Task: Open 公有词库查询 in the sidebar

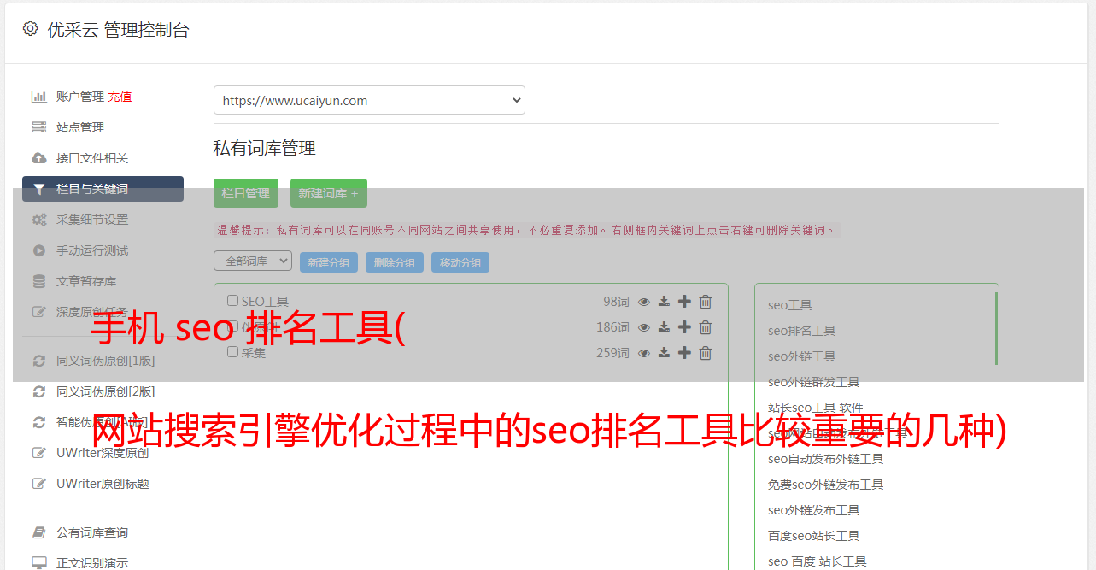Action: tap(92, 532)
